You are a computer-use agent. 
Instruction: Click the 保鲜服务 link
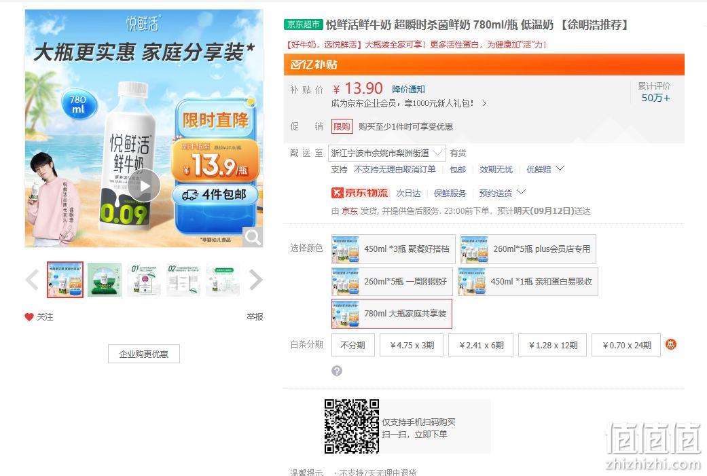[x=450, y=194]
